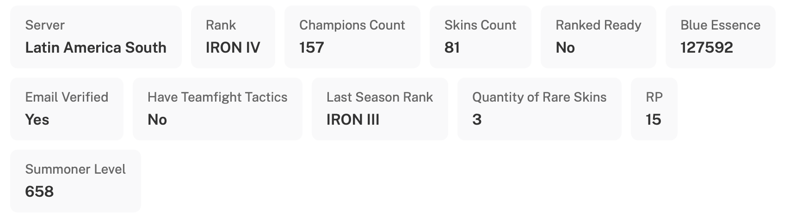Image resolution: width=790 pixels, height=218 pixels.
Task: Select the 658 summoner level value
Action: click(x=39, y=192)
